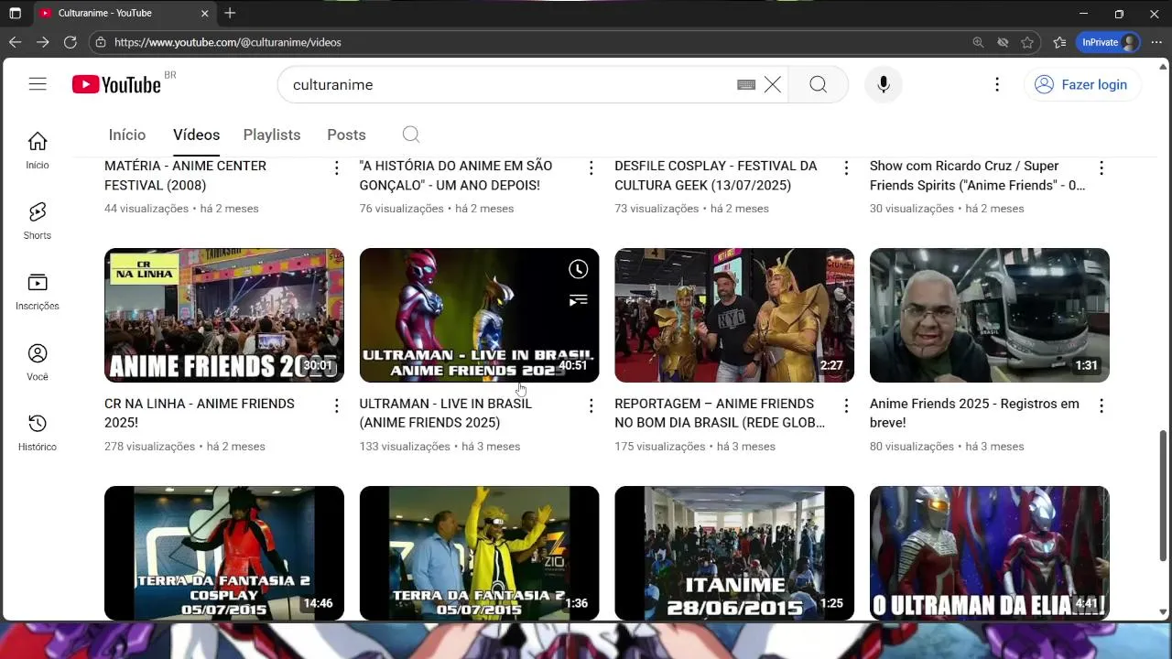Viewport: 1172px width, 659px height.
Task: Switch to the Início channel tab
Action: click(x=127, y=135)
